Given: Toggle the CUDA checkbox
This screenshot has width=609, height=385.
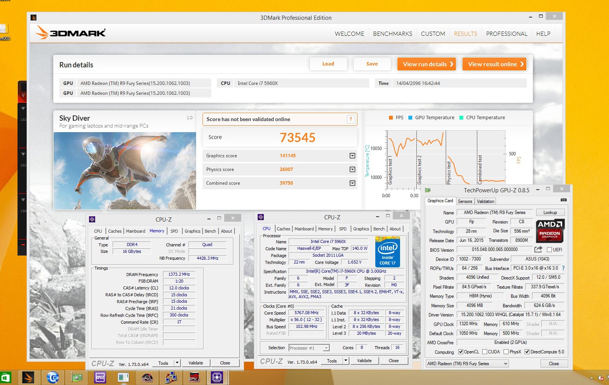Looking at the screenshot, I should [x=485, y=352].
